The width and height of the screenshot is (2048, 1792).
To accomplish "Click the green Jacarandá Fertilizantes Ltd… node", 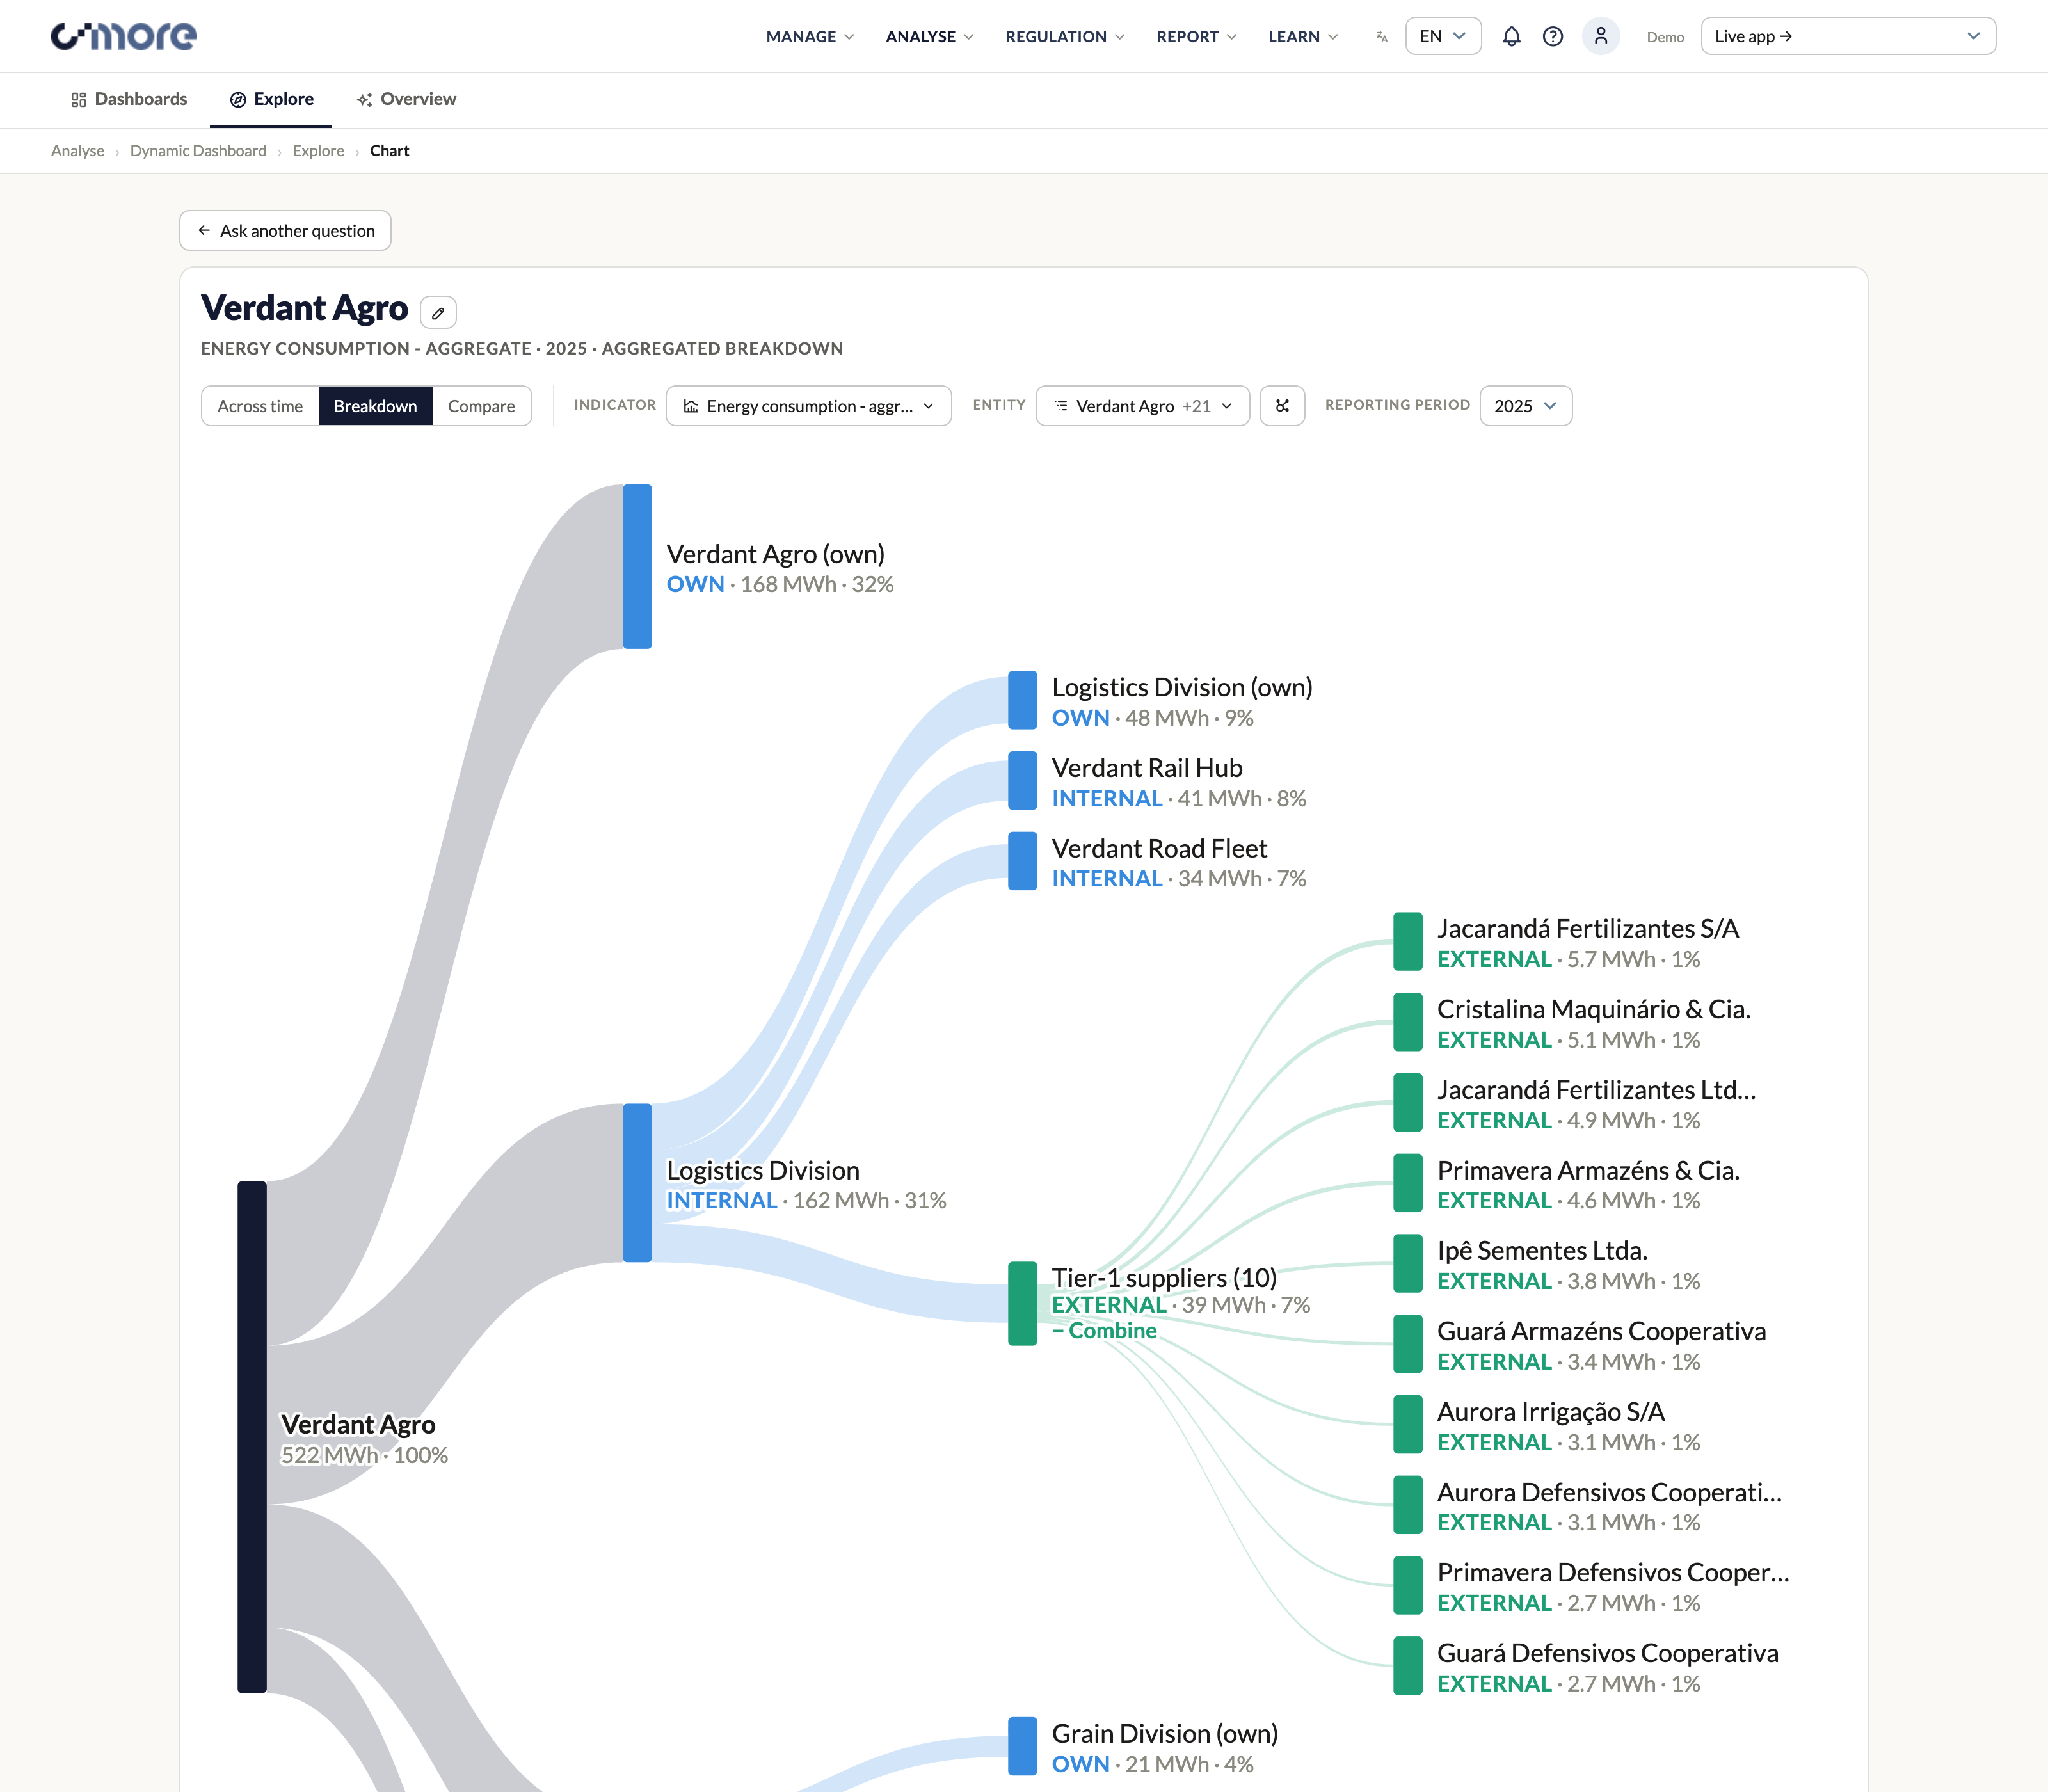I will point(1408,1102).
